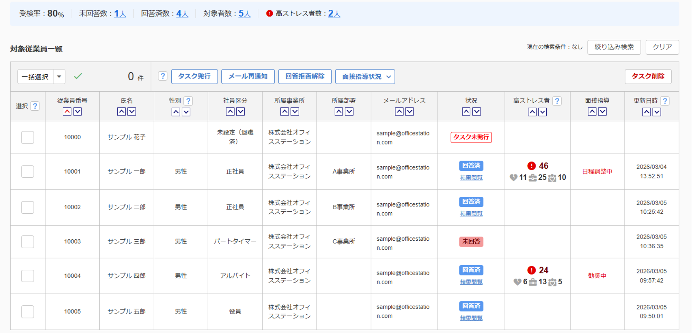Sort 状況 column ascending arrow
Screen dimensions: 692x333
click(466, 112)
